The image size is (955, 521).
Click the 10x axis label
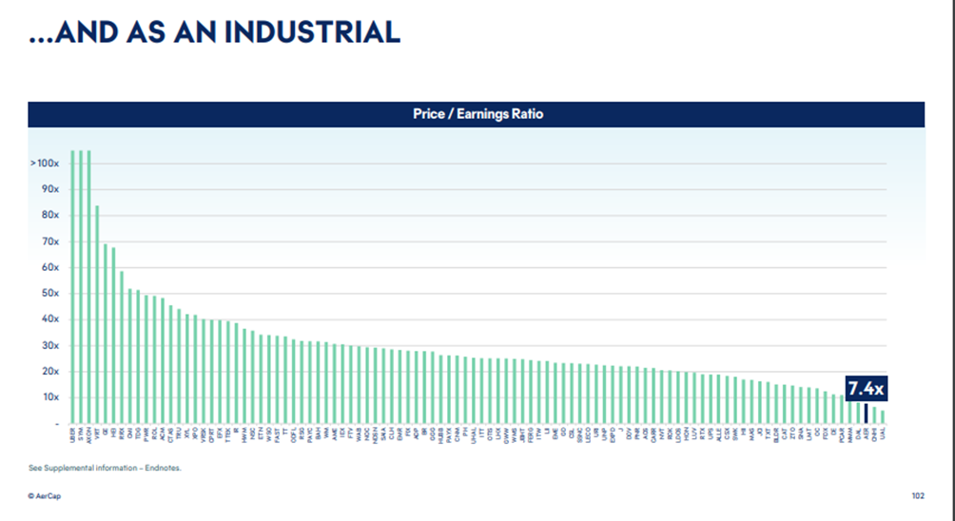pos(49,396)
